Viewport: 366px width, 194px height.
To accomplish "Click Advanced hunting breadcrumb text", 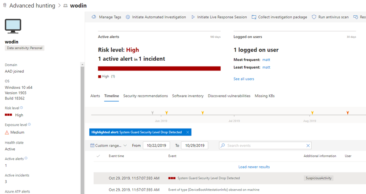I will (x=32, y=5).
